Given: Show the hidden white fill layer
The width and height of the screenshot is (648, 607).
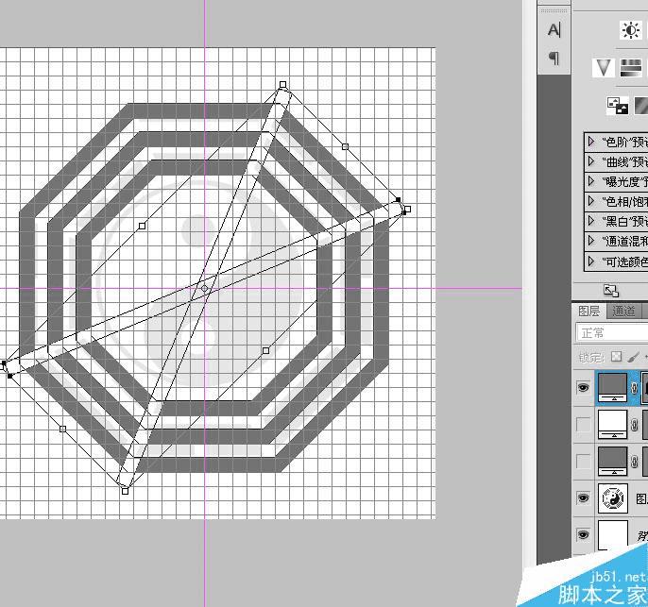Looking at the screenshot, I should [x=583, y=424].
